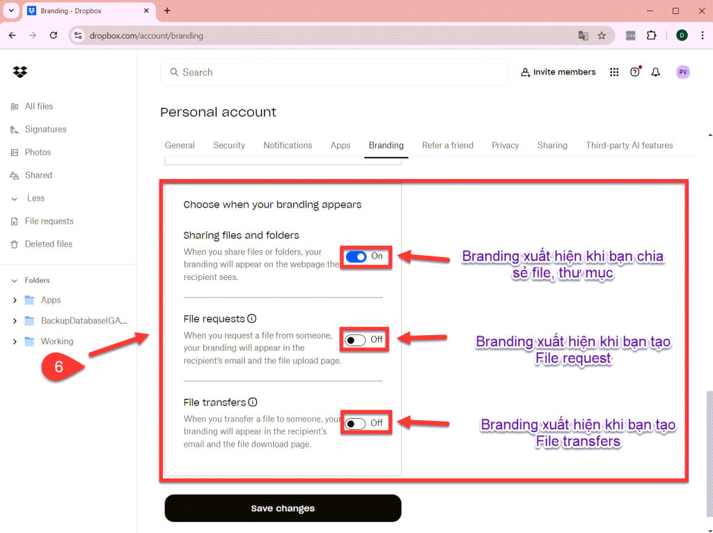Screen dimensions: 713x533
Task: Click browser back arrow
Action: pyautogui.click(x=13, y=36)
